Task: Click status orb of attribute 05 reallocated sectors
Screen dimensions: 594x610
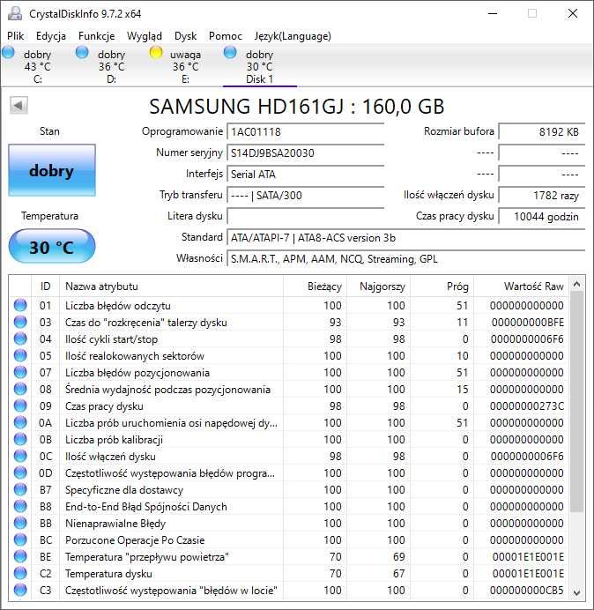Action: [x=20, y=355]
